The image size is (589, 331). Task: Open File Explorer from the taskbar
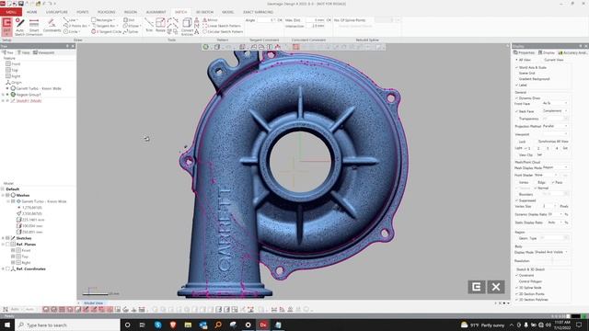tap(188, 325)
